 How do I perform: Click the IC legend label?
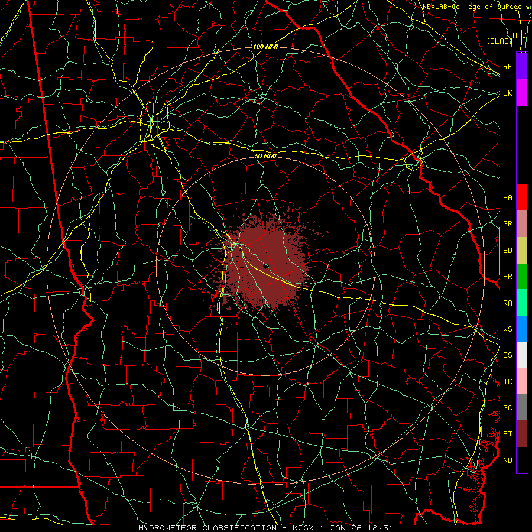[507, 382]
